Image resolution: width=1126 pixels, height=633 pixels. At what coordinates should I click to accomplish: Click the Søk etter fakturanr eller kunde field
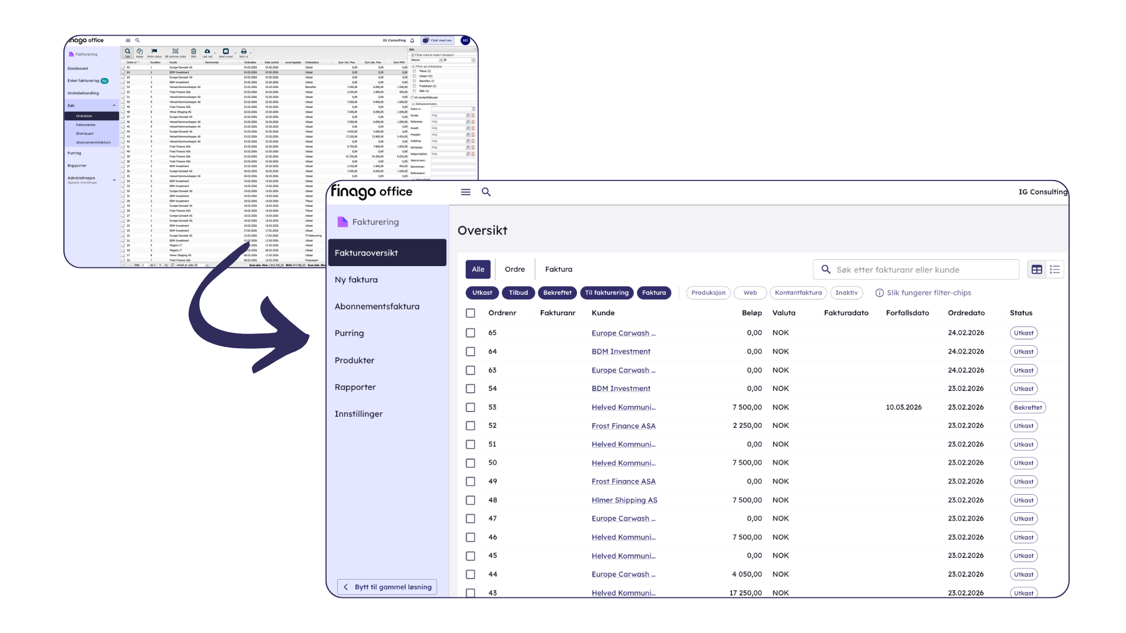click(x=916, y=270)
